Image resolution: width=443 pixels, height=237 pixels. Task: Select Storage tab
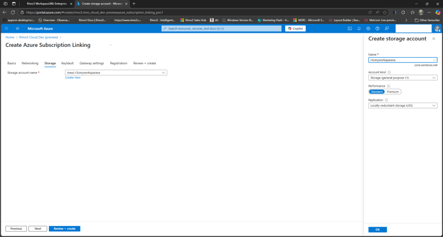(50, 63)
